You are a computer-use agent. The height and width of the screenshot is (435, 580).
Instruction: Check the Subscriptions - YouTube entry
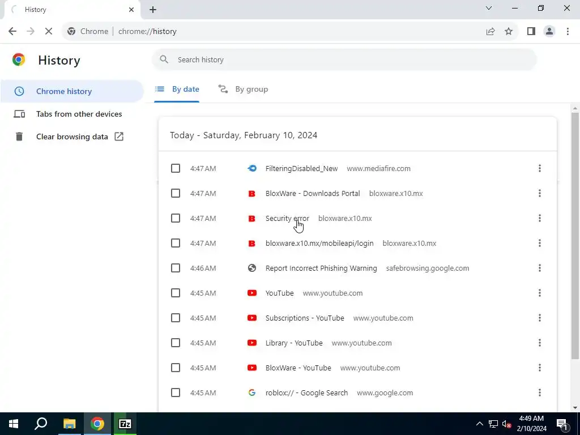(176, 318)
